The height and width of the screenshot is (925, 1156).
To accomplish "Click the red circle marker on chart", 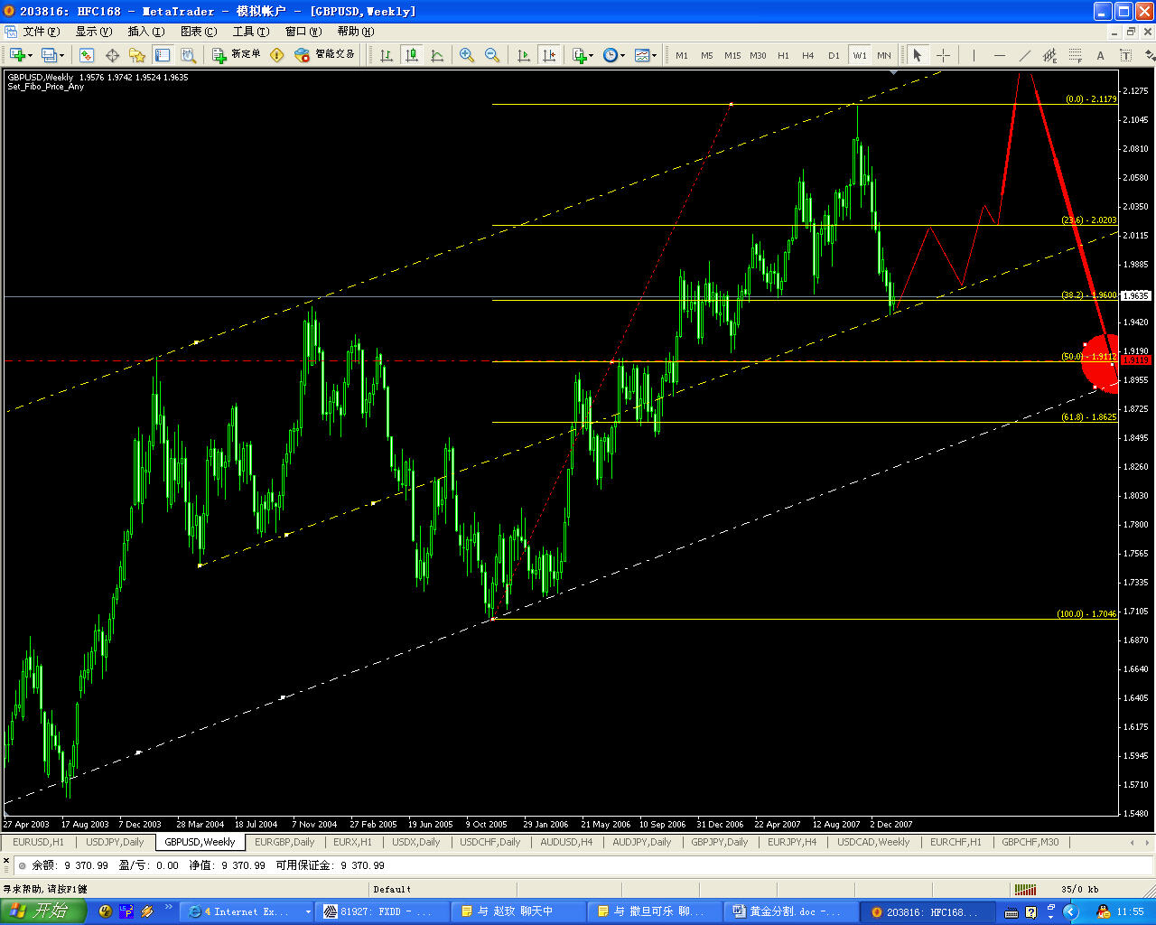I will click(1102, 363).
